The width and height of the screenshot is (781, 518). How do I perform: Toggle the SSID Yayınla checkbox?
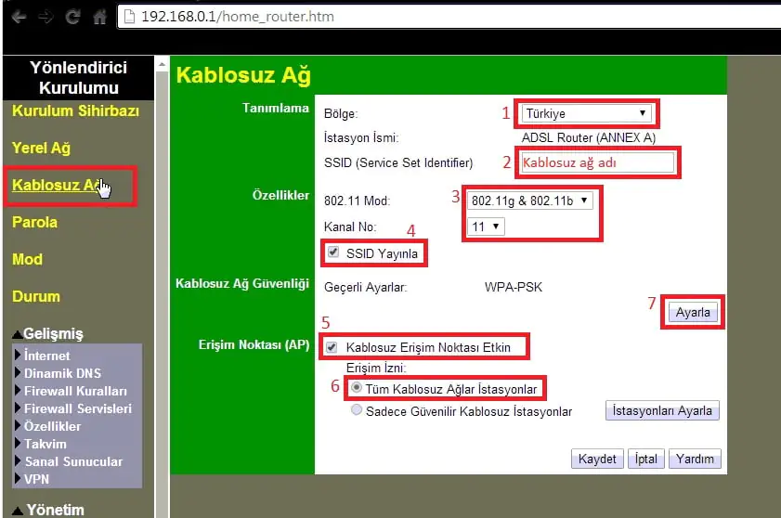coord(333,252)
